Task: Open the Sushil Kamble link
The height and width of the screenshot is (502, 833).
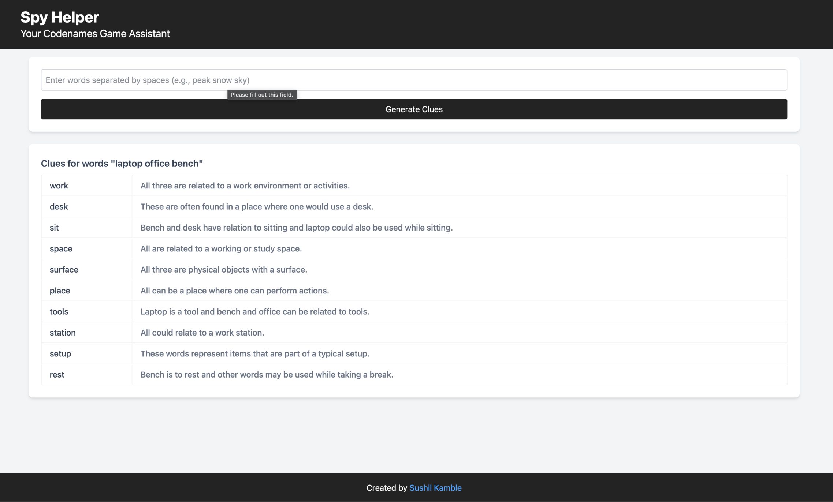Action: pos(435,488)
